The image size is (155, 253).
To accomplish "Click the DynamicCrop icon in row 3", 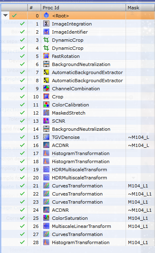I will click(46, 40).
